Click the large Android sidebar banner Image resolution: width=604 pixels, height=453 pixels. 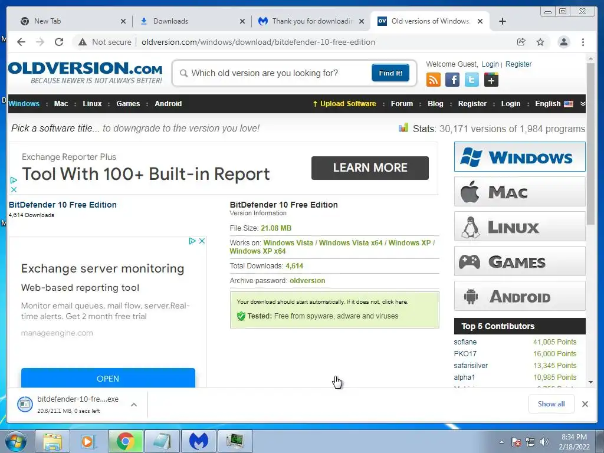520,296
